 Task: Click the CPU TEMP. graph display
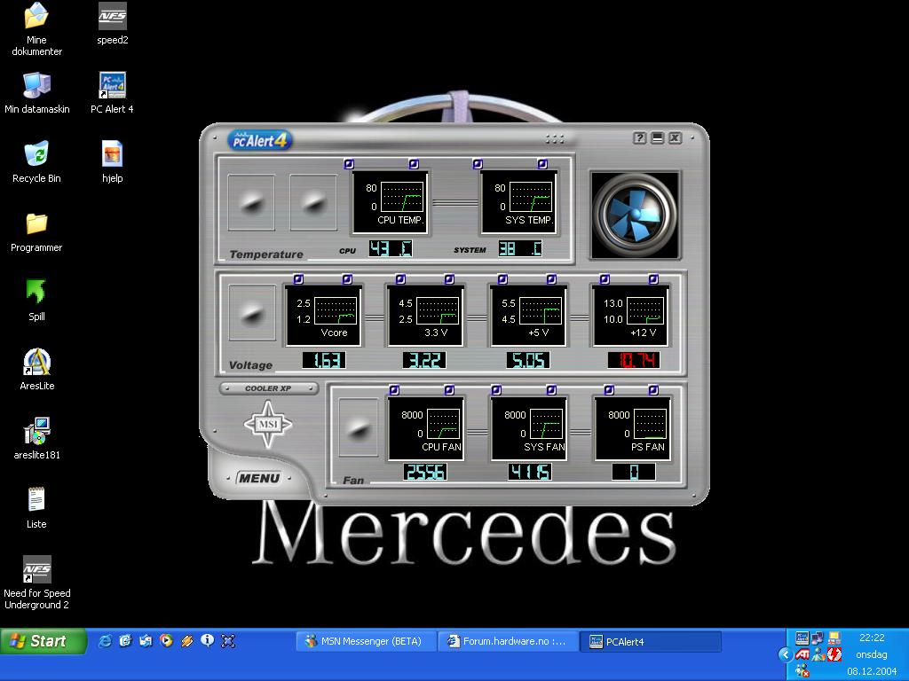click(390, 203)
